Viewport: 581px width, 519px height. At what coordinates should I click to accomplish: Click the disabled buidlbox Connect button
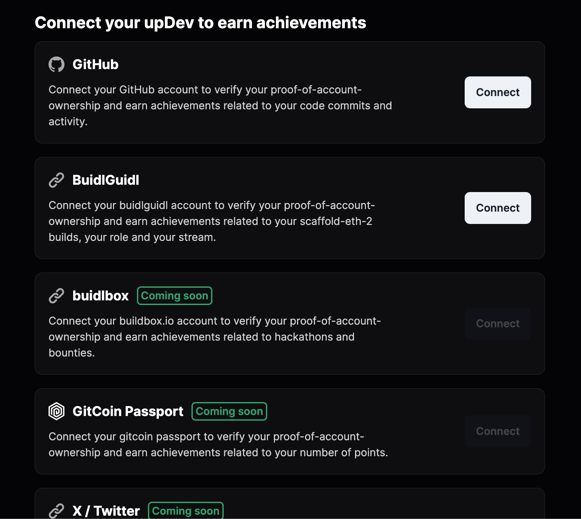click(498, 324)
